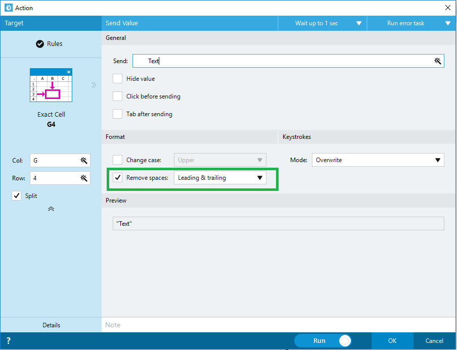457x350 pixels.
Task: Click the magic wand in the Send field
Action: 437,61
